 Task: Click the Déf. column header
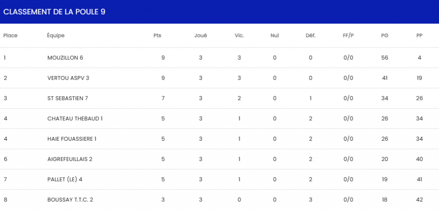[x=310, y=35]
